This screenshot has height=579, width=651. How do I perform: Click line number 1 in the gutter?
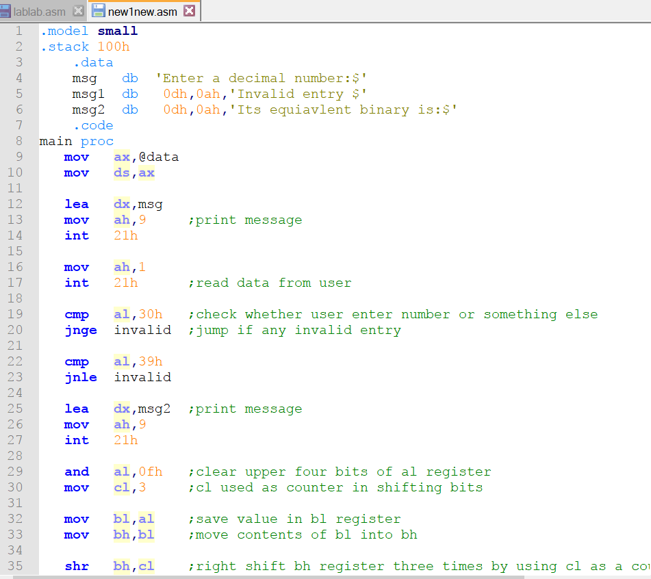tap(18, 30)
